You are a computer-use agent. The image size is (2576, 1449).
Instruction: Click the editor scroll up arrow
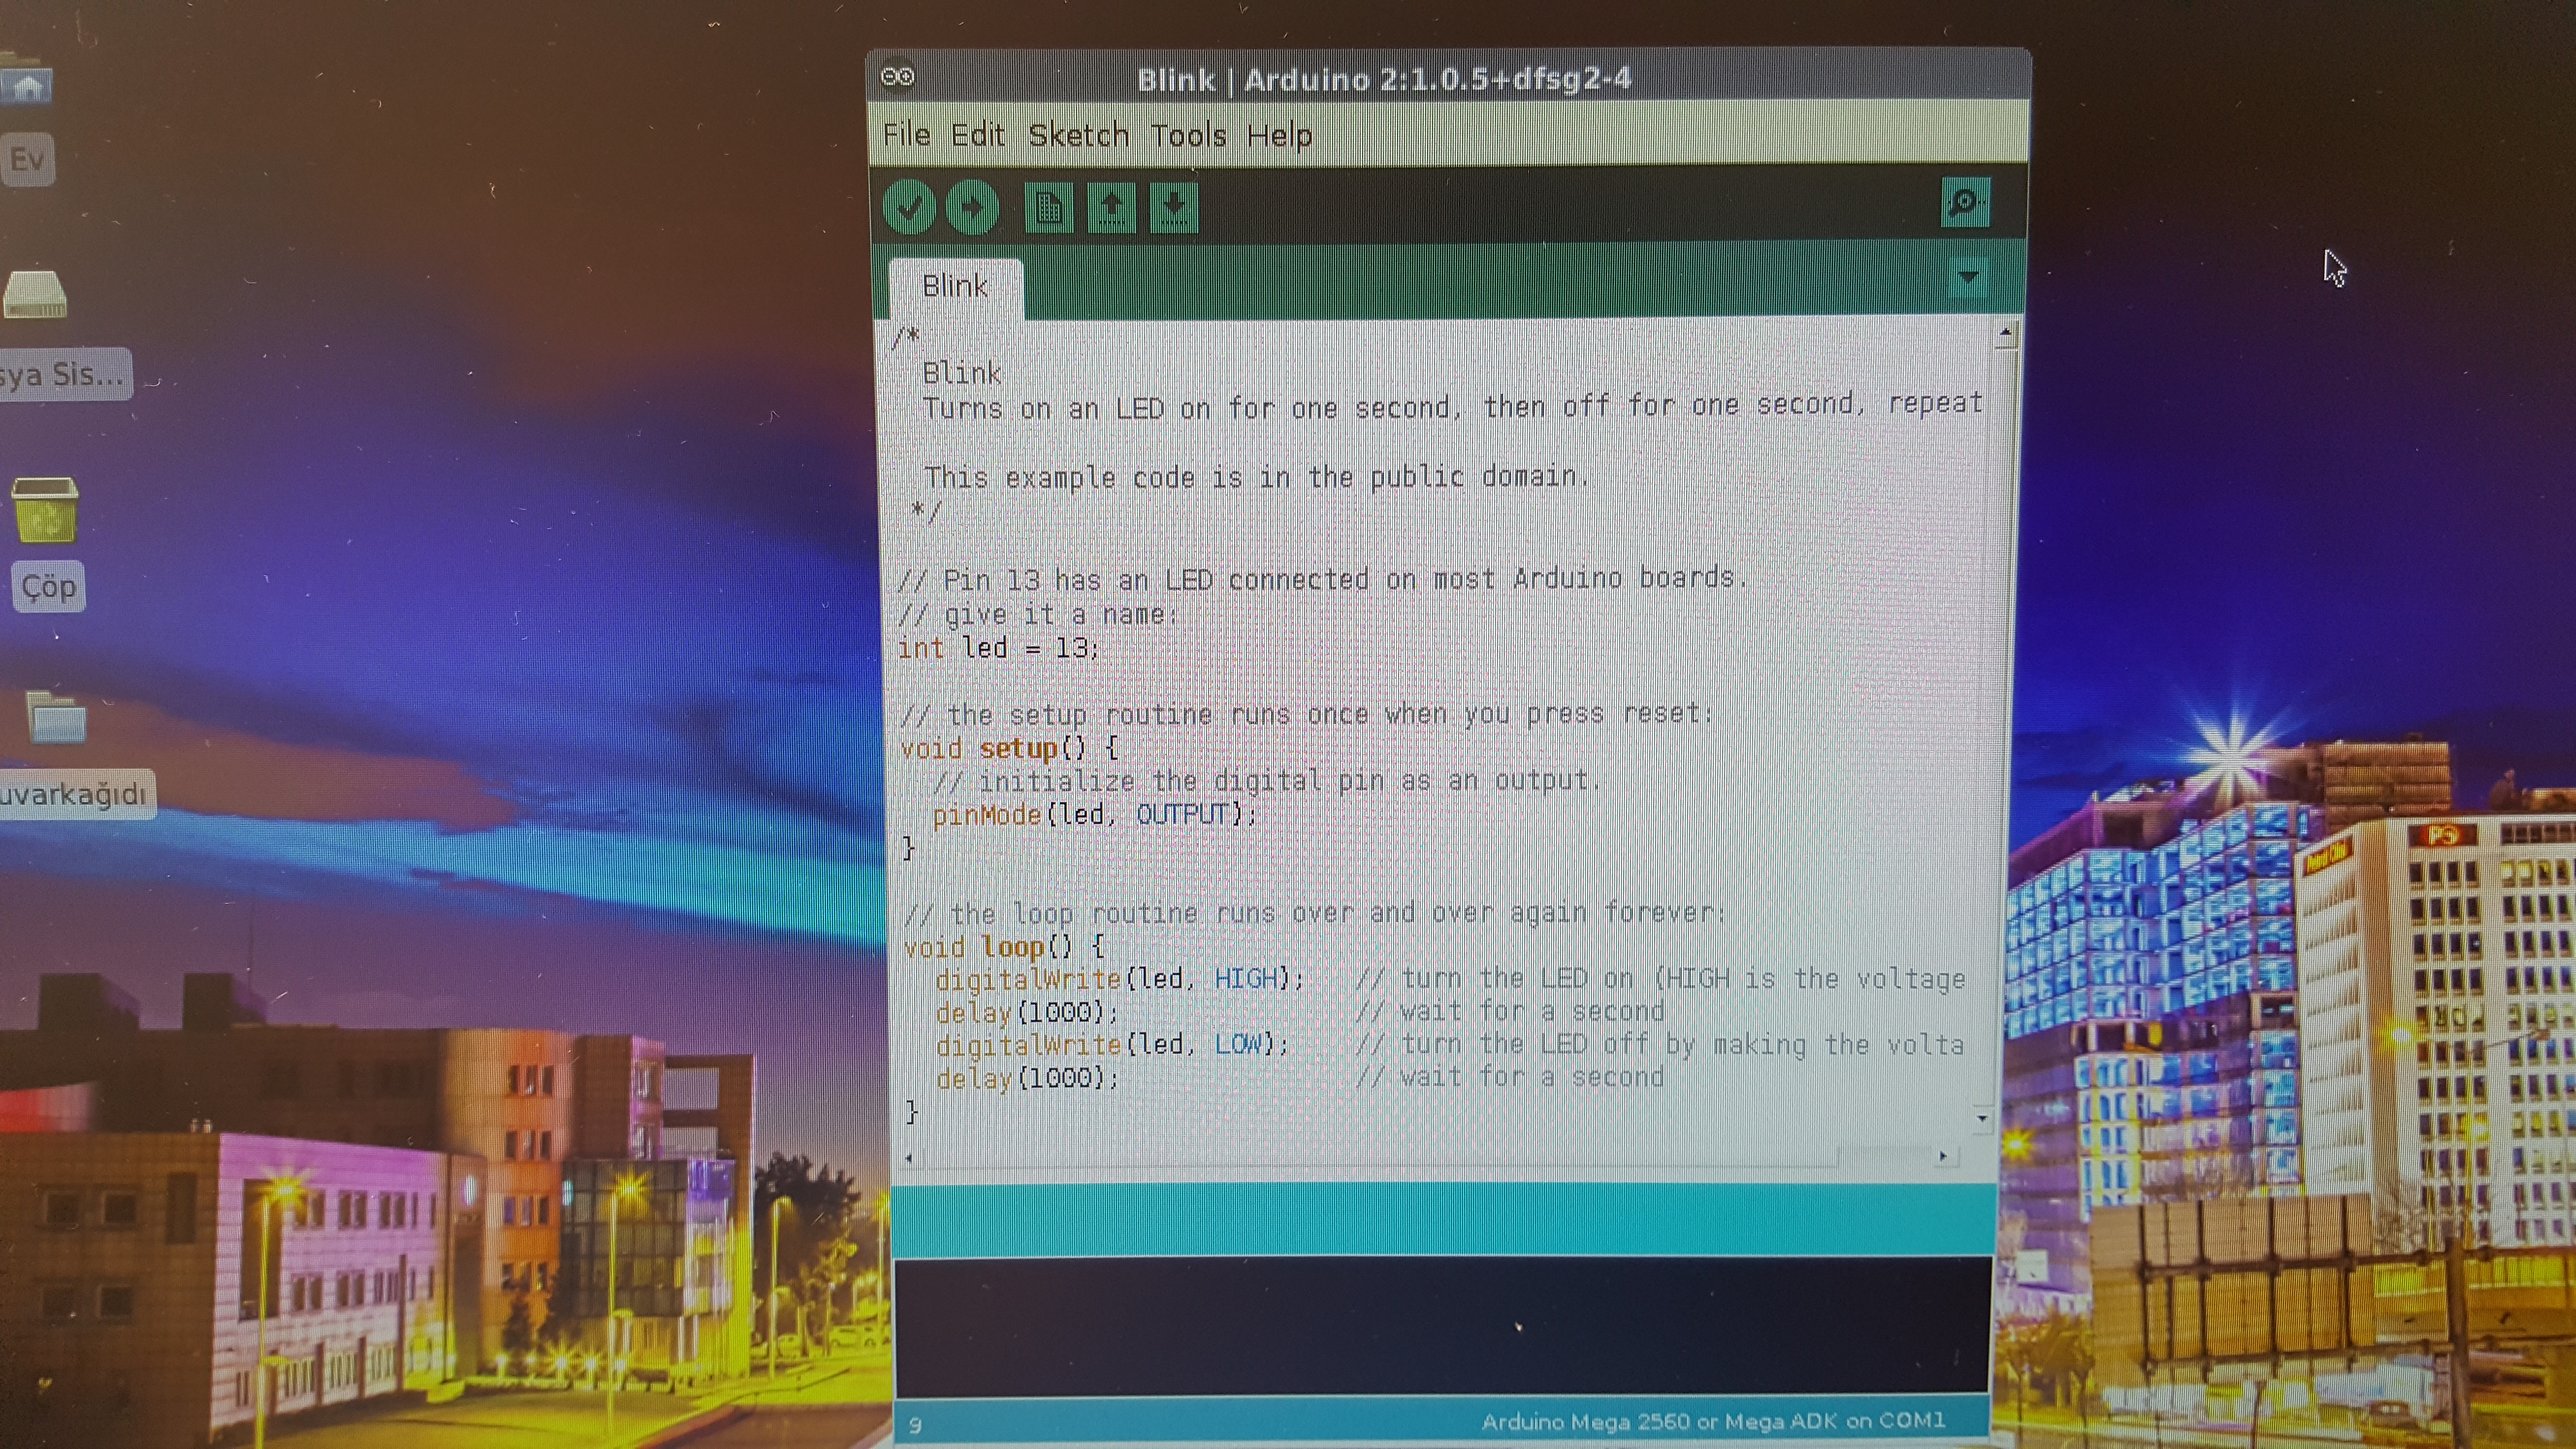tap(2005, 332)
